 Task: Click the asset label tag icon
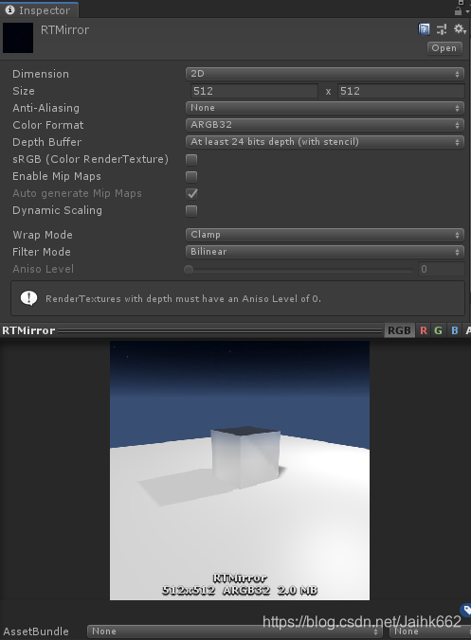pos(465,611)
